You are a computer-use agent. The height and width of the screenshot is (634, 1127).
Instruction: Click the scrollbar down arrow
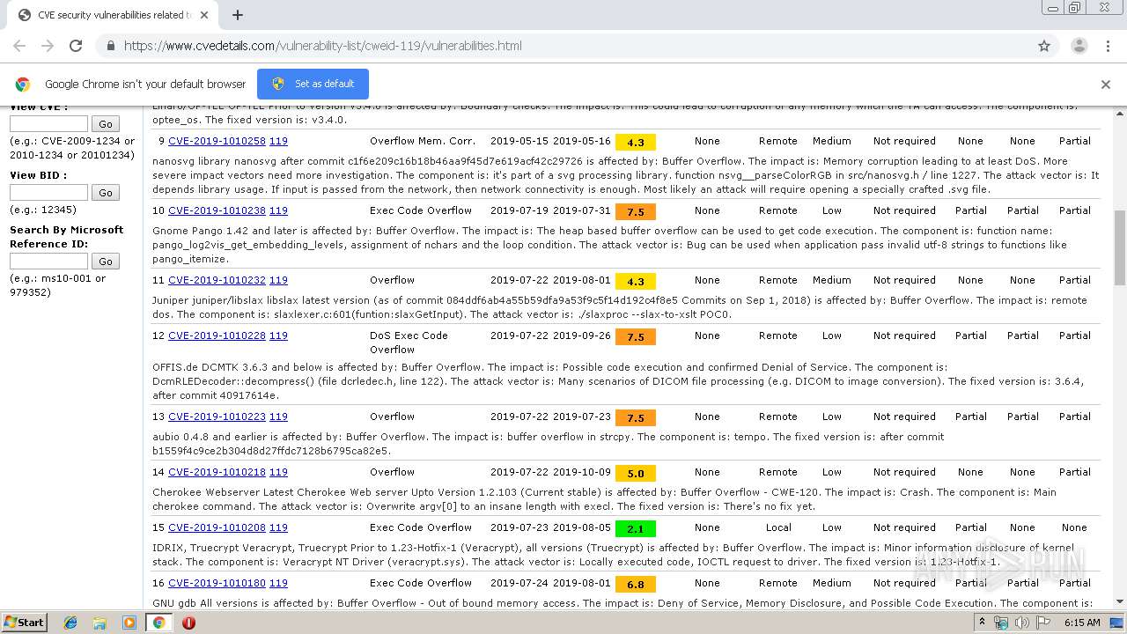[x=1120, y=601]
